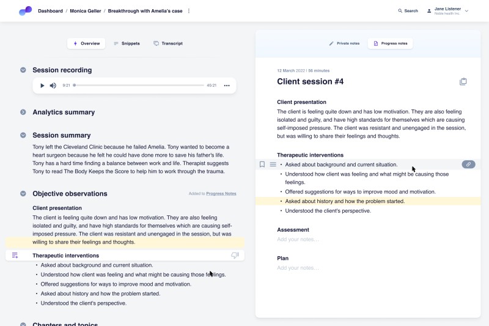Image resolution: width=489 pixels, height=326 pixels.
Task: Copy Client session #4 notes with clipboard icon
Action: [463, 81]
